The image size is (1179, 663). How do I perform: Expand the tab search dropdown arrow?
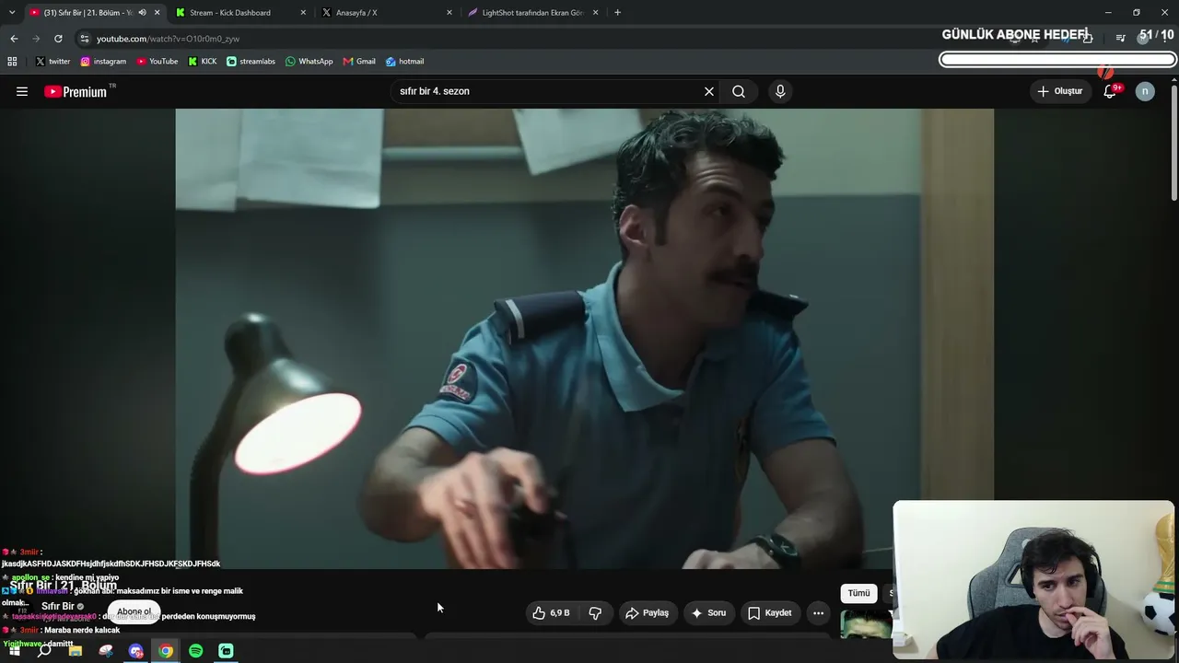(x=11, y=13)
